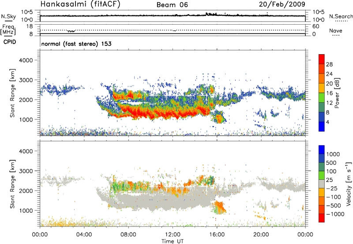Select '1000' tick in the power panel
The height and width of the screenshot is (244, 353).
(26, 119)
